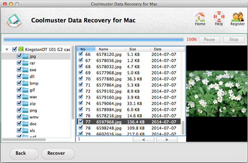Collapse the KingstonDT drive tree
Viewport: 248px width, 163px height.
7,49
